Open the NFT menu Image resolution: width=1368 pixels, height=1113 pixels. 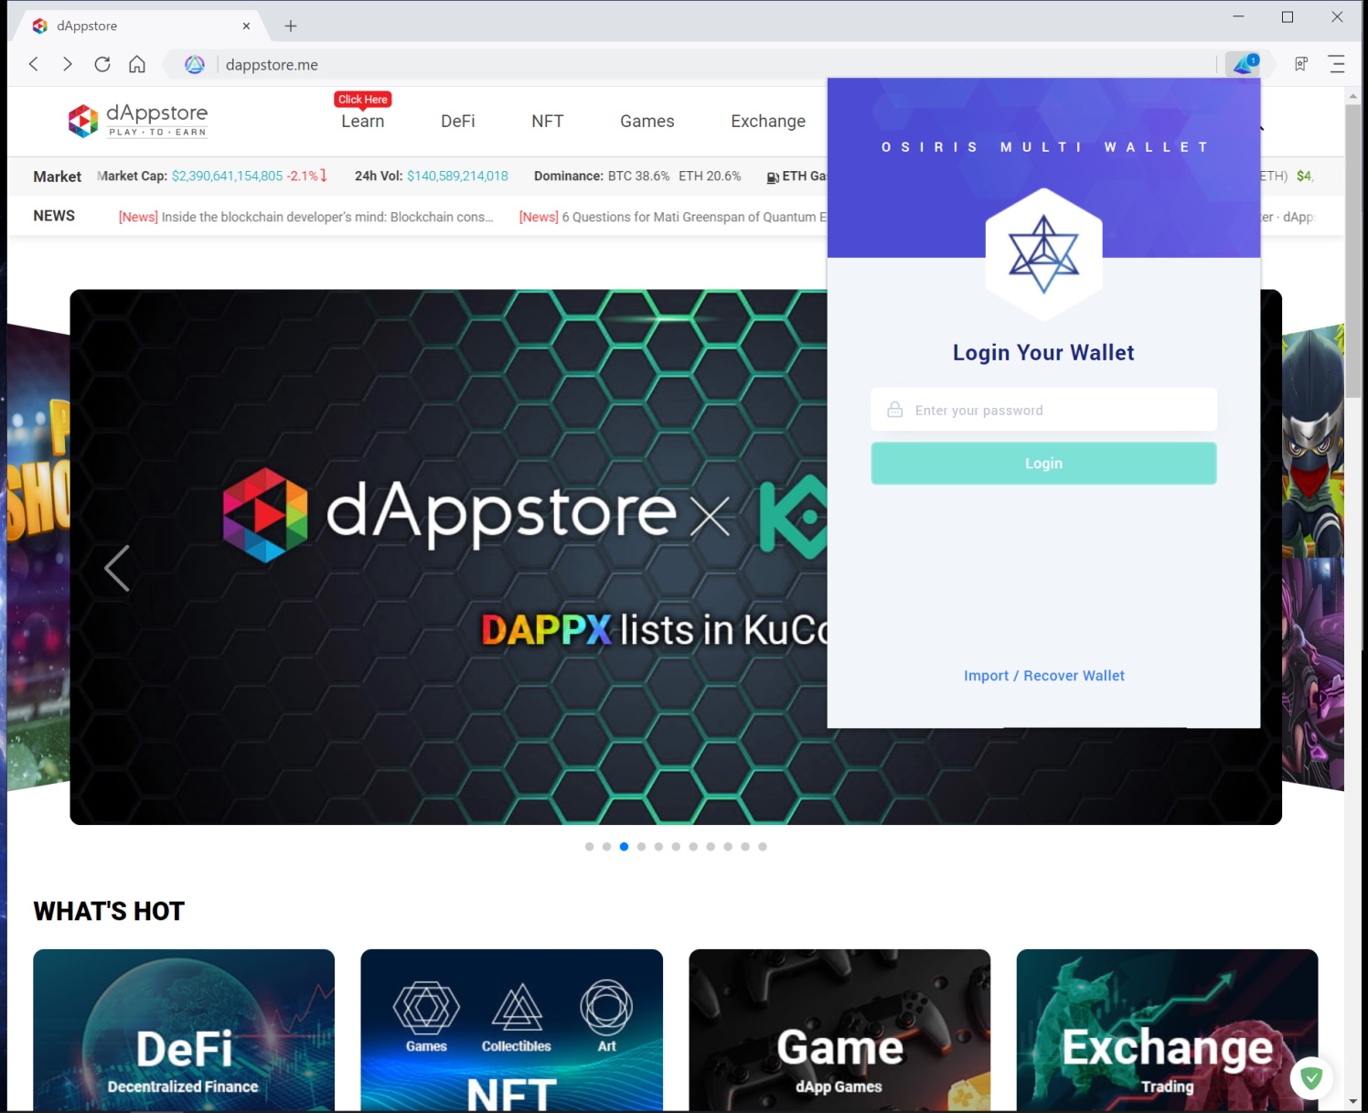coord(548,122)
